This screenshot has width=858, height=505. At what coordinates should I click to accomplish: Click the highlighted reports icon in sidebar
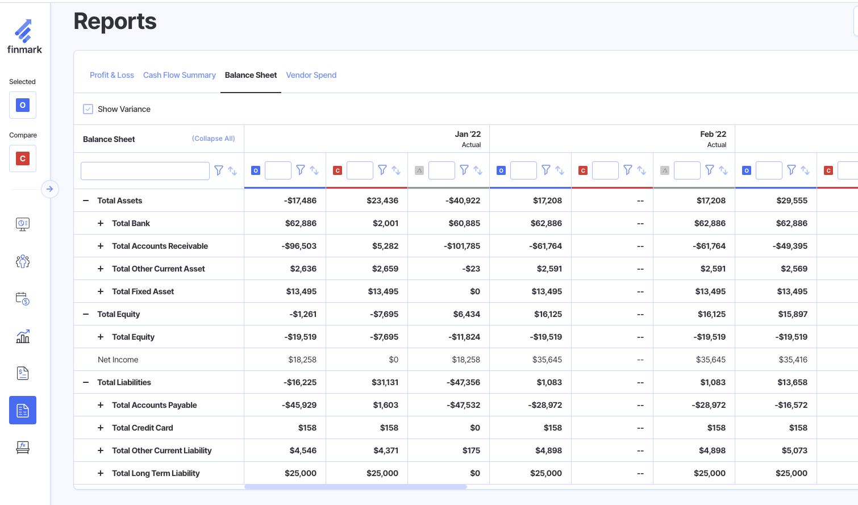pyautogui.click(x=23, y=410)
